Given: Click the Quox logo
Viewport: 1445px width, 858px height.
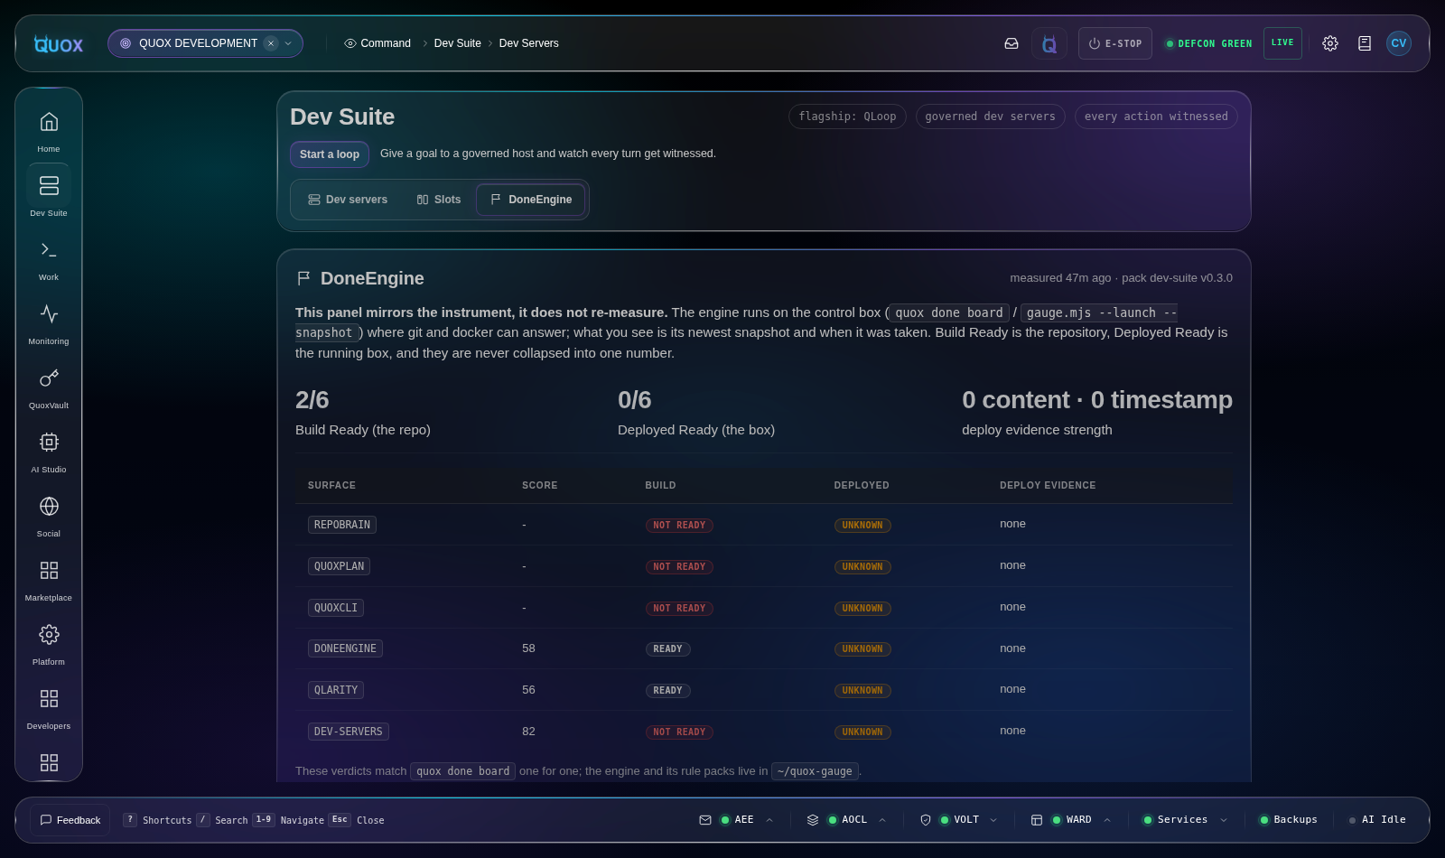Looking at the screenshot, I should 59,43.
